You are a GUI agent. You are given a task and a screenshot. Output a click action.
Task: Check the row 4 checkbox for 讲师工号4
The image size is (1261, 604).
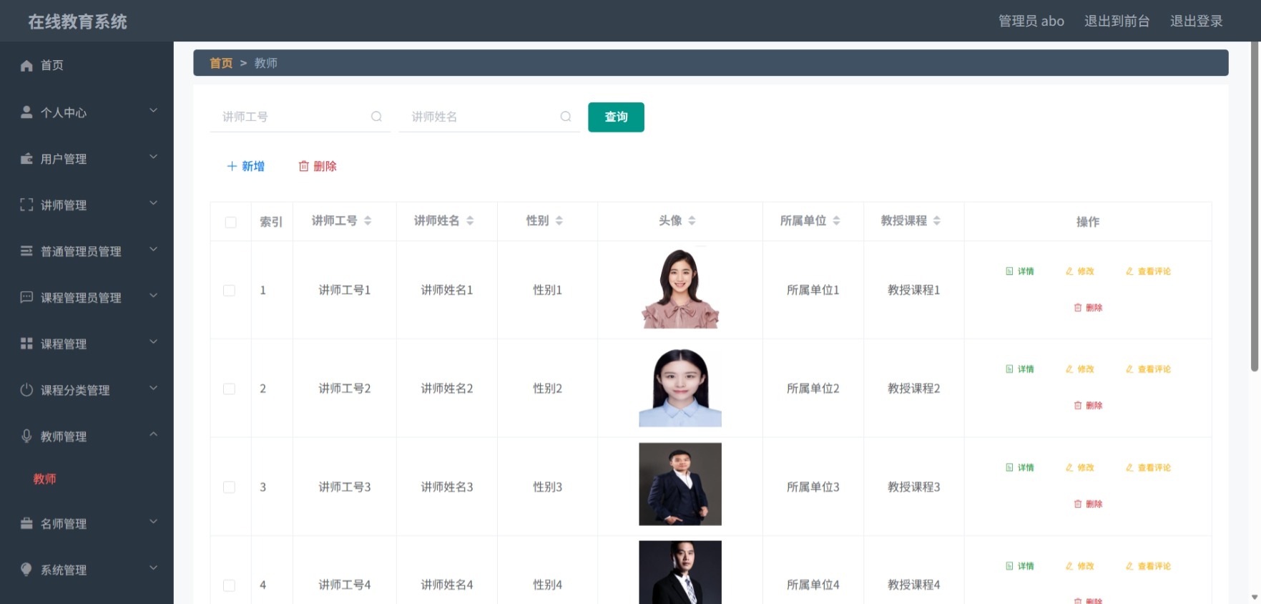point(229,585)
